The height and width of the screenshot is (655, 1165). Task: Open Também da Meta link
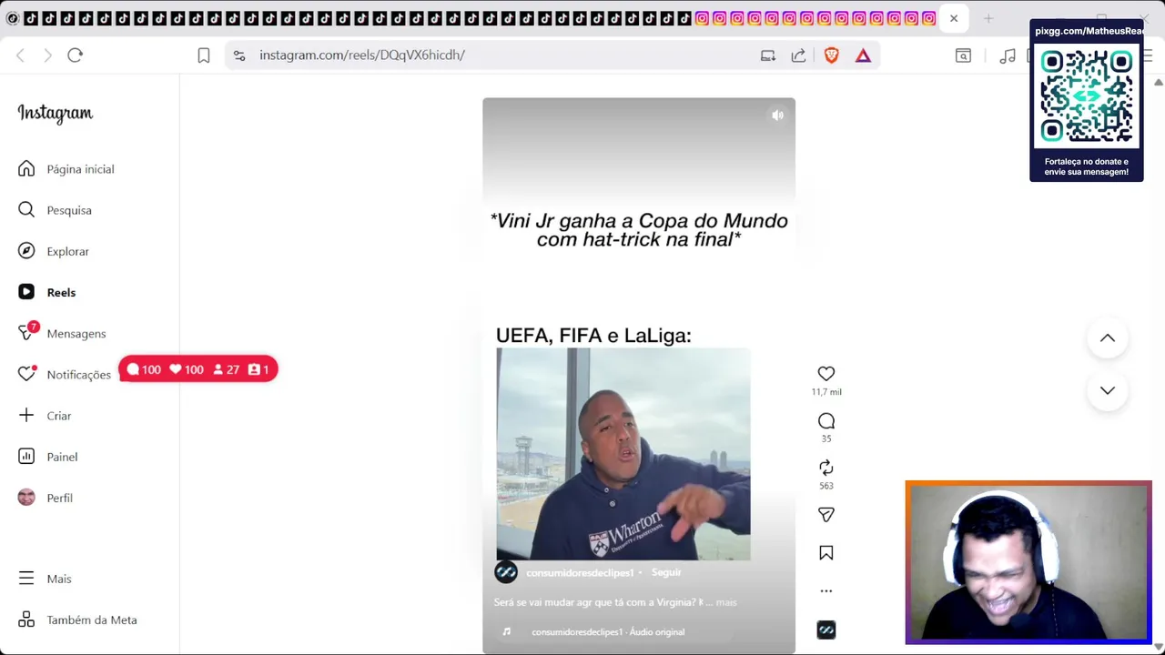pyautogui.click(x=77, y=620)
